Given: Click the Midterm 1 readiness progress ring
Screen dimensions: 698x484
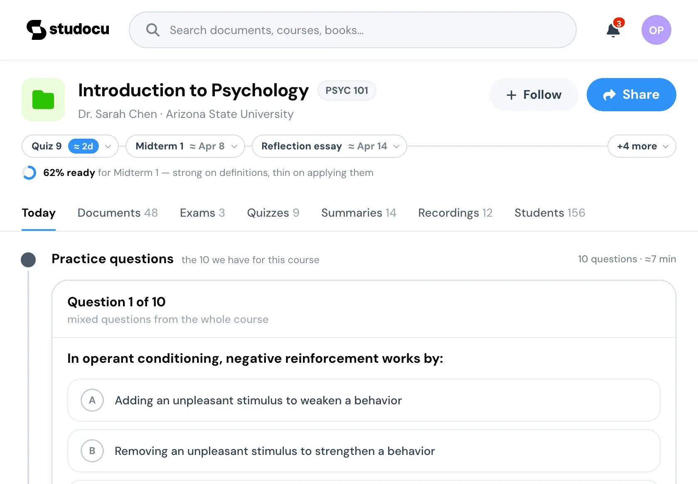Looking at the screenshot, I should coord(29,173).
